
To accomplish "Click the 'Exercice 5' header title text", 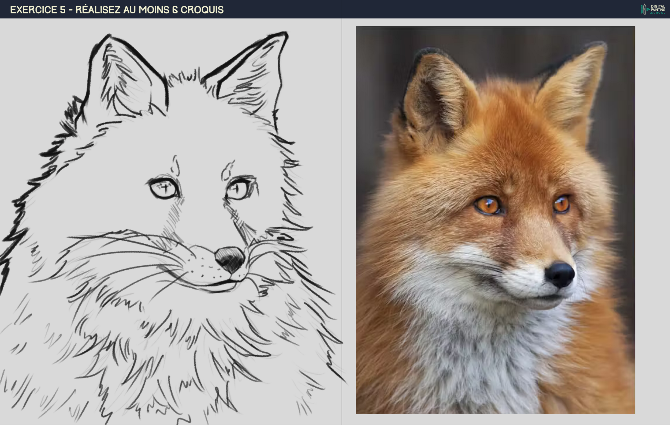I will click(38, 10).
